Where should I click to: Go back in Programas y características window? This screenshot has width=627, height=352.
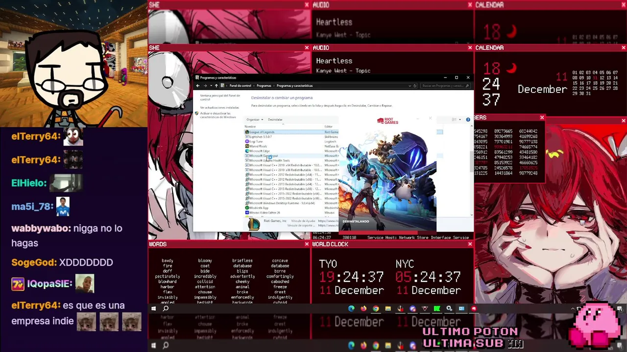tap(198, 86)
